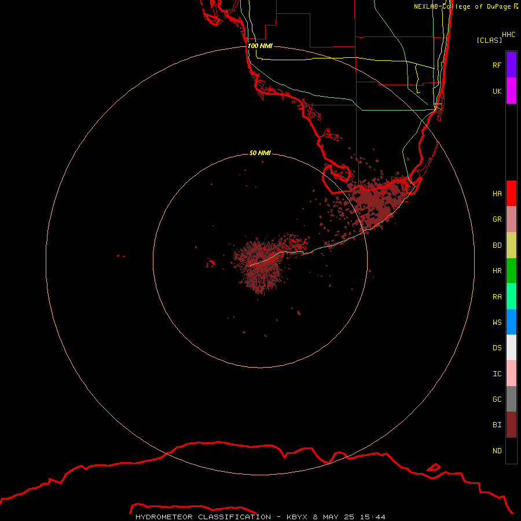The width and height of the screenshot is (521, 521).
Task: Select the IC light-pink legend swatch
Action: coord(511,373)
